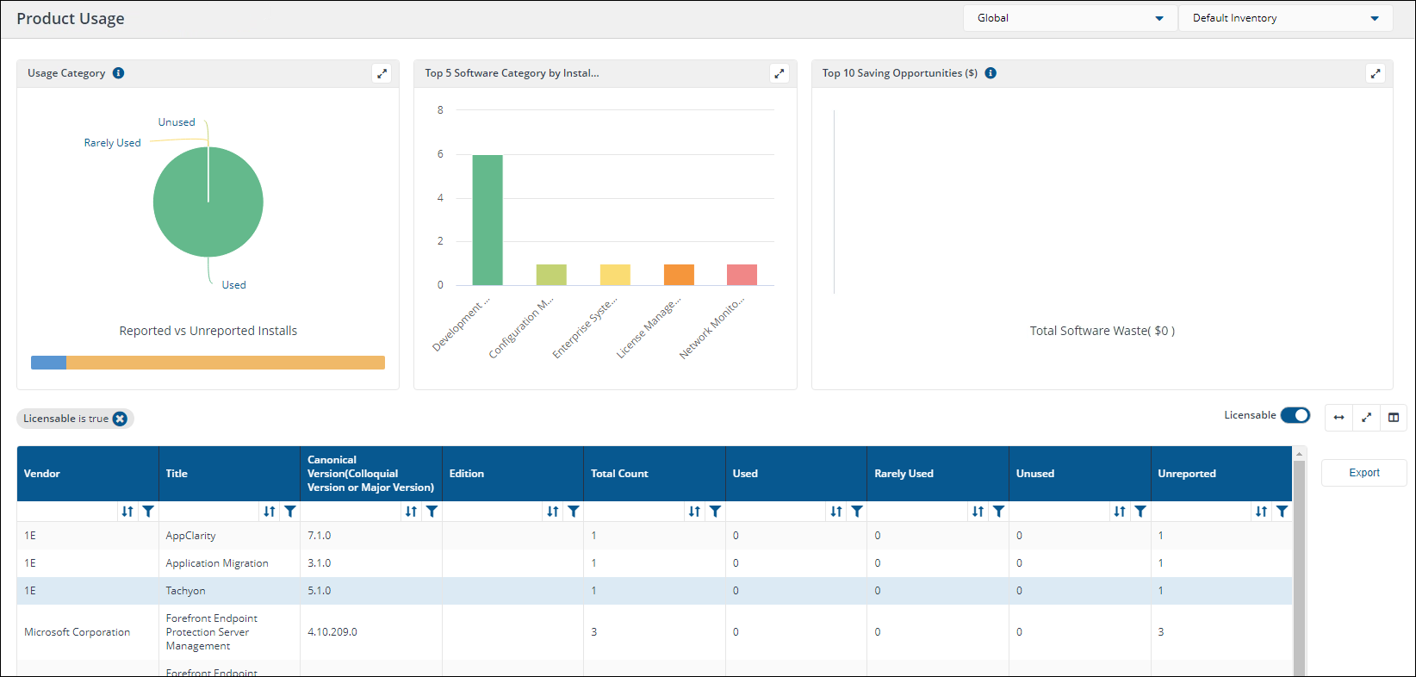Click the green Development bar in chart

(x=488, y=220)
